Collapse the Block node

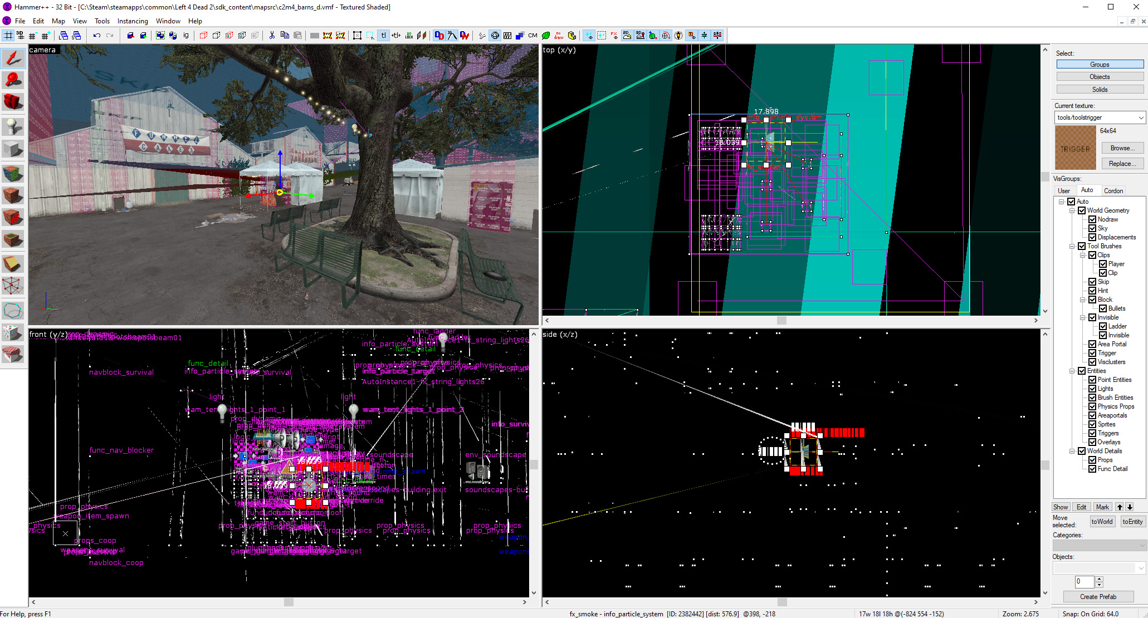[1083, 300]
